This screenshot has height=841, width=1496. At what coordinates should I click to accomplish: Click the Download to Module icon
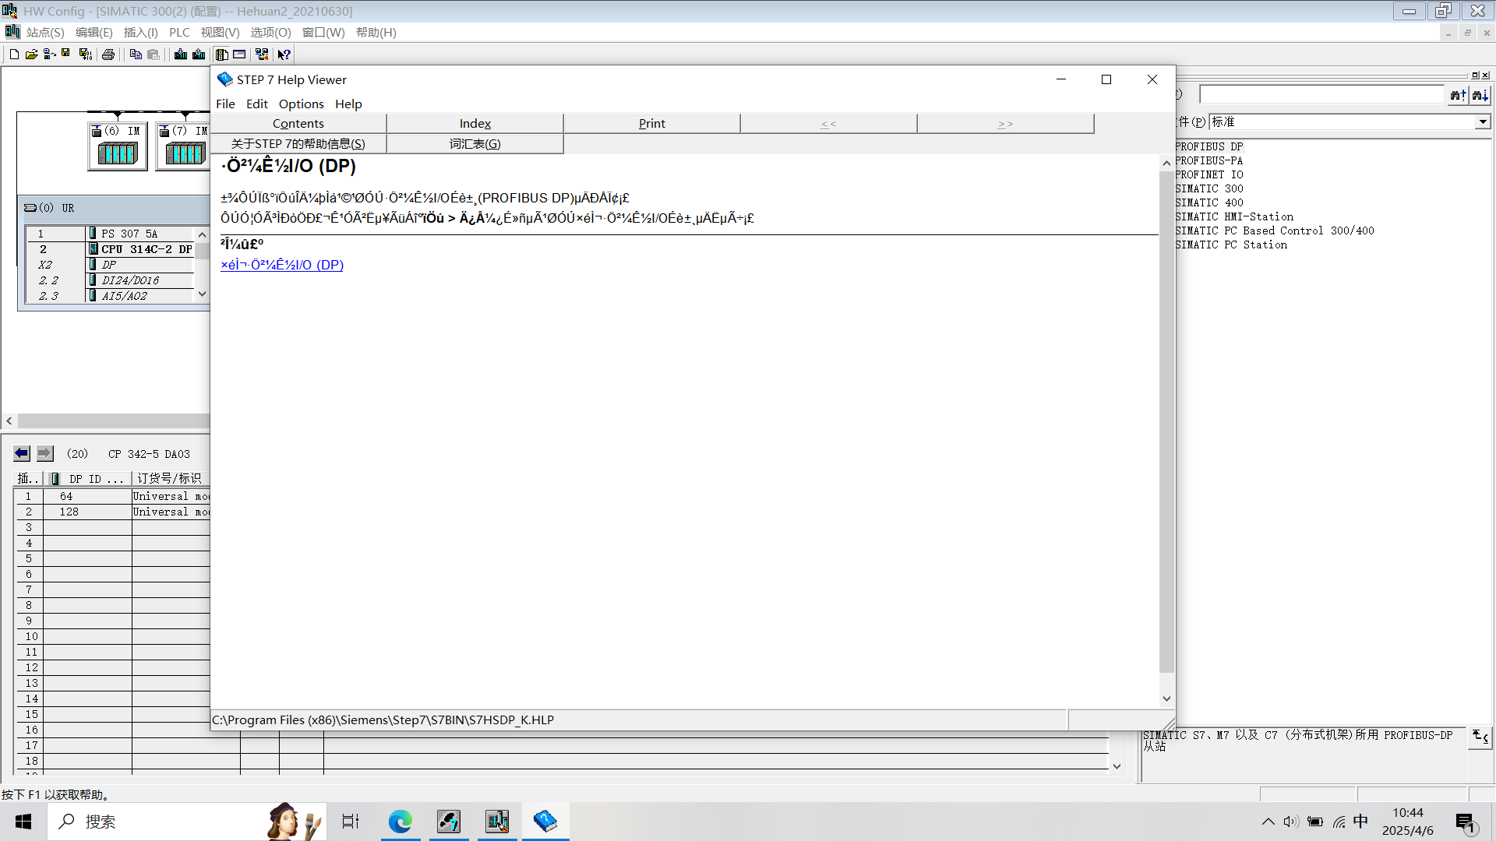click(181, 55)
